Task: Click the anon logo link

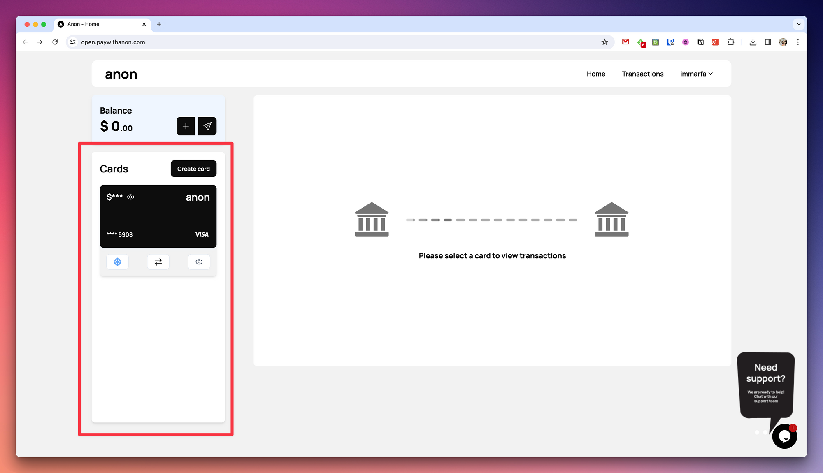Action: click(121, 74)
